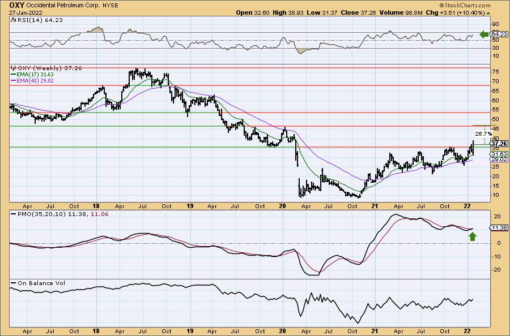The height and width of the screenshot is (336, 510).
Task: Click the green up-triangle next to change percent
Action: [487, 13]
